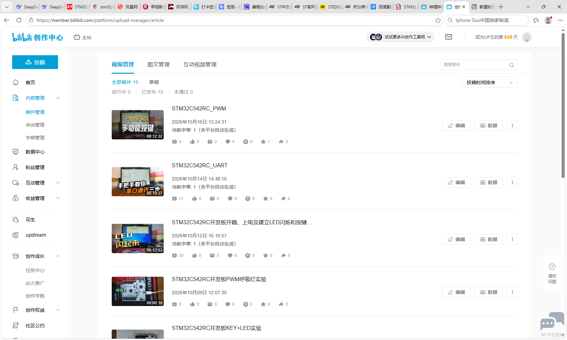
Task: Collapse the 创作成长 sidebar section
Action: [58, 256]
